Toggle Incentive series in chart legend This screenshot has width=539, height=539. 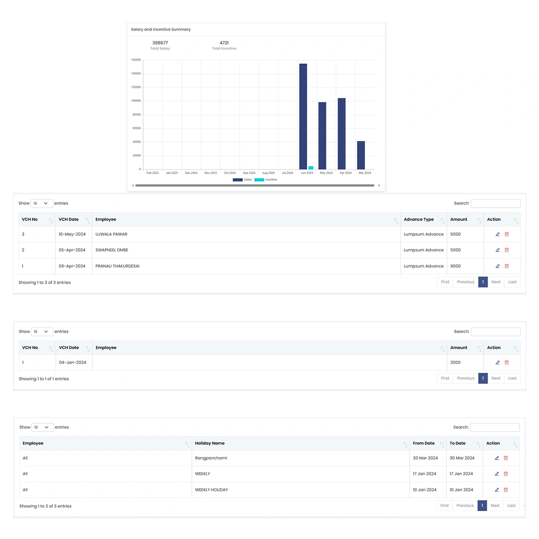[x=266, y=180]
